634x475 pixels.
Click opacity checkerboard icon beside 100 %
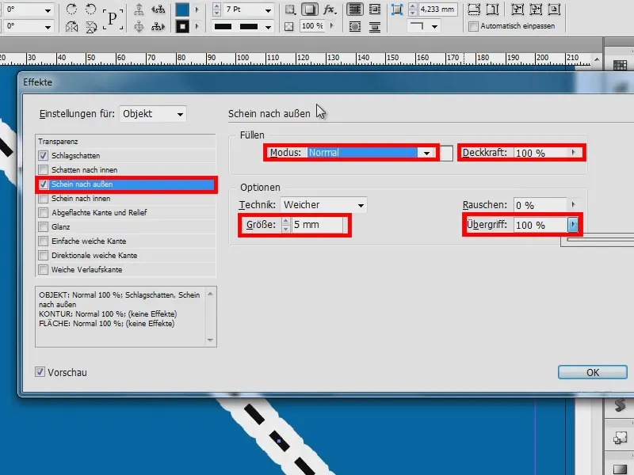point(288,27)
